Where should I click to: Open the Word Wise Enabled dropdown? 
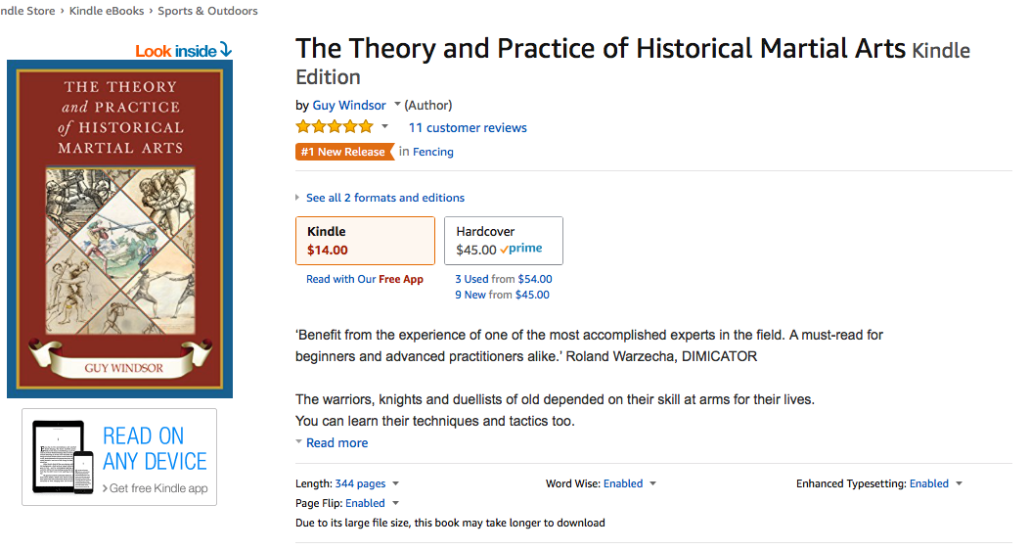630,483
